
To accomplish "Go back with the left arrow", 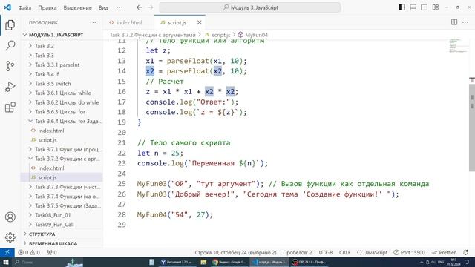I will [139, 7].
